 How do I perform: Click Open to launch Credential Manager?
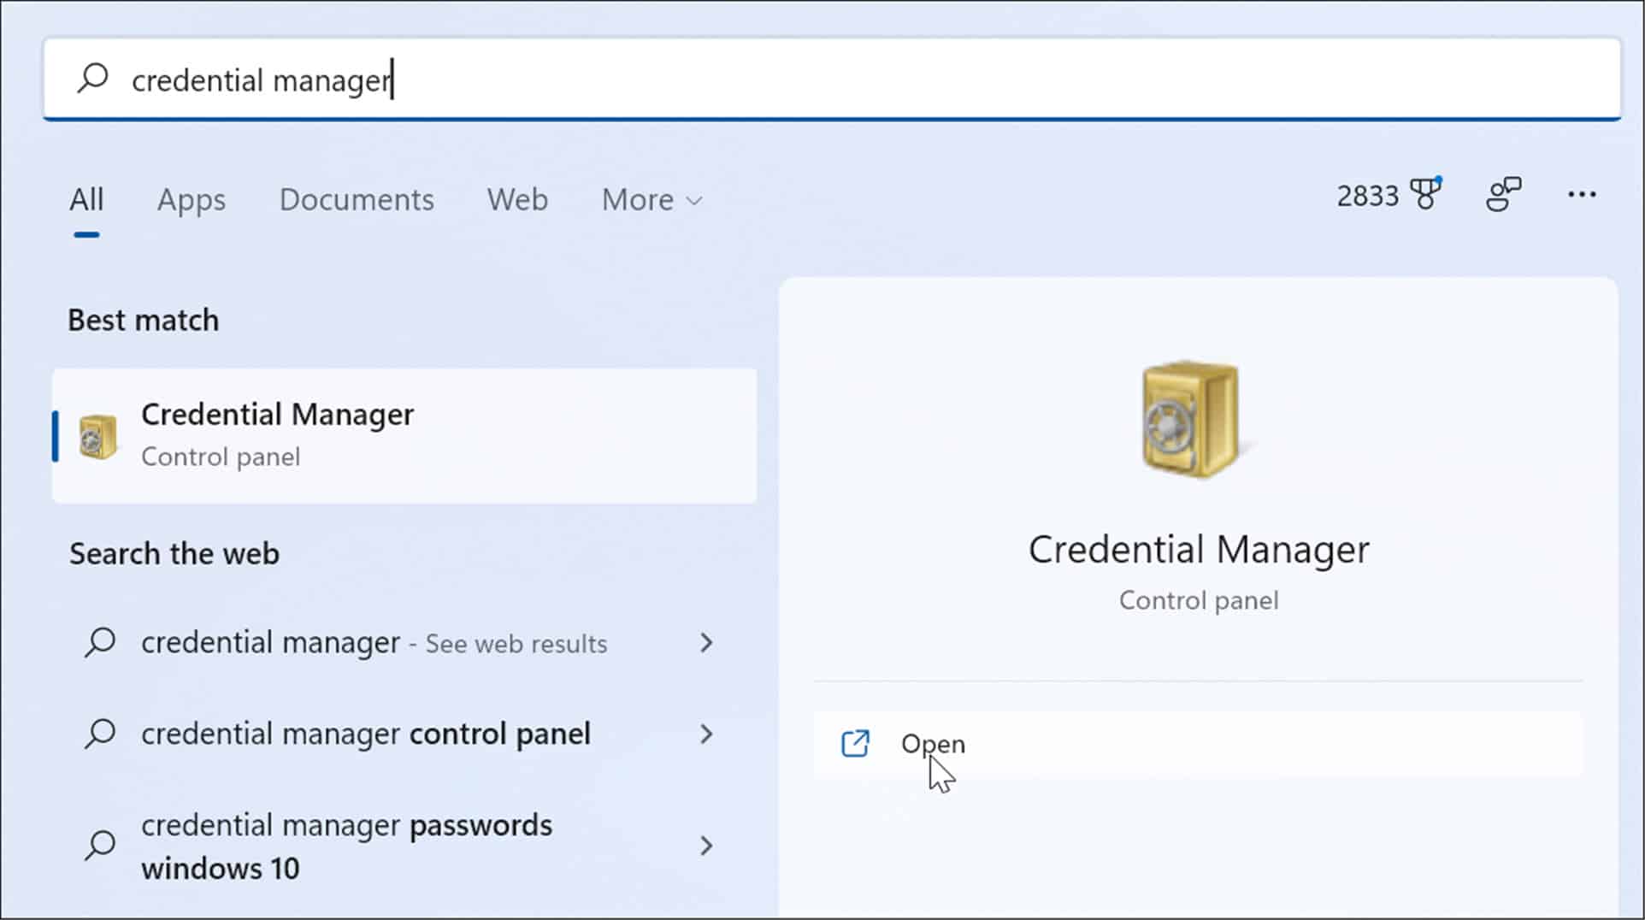932,744
